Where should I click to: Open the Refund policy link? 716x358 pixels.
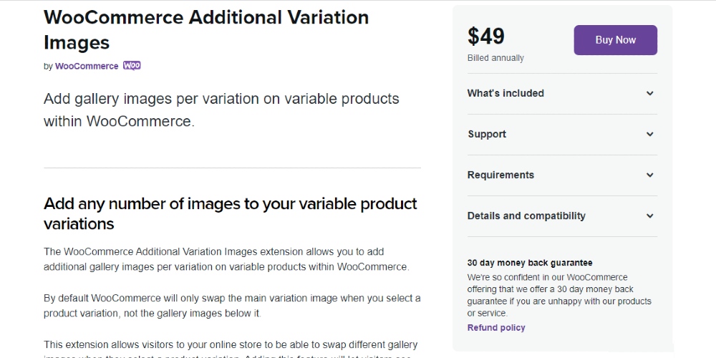(x=496, y=328)
